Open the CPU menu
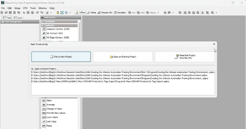The height and width of the screenshot is (129, 246). (25, 8)
